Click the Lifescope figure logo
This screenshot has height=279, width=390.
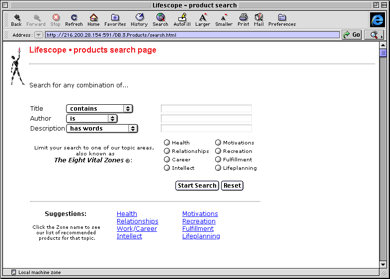(x=17, y=67)
